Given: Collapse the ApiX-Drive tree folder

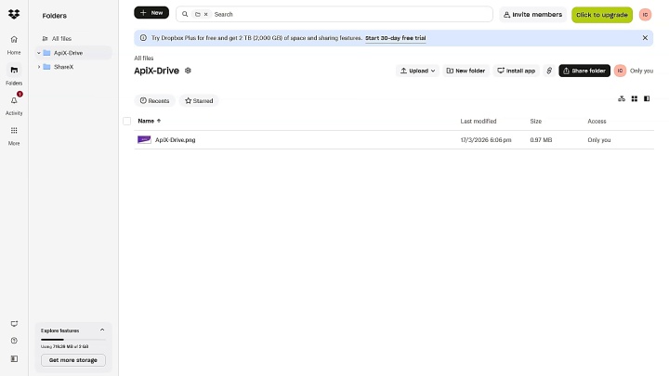Looking at the screenshot, I should click(39, 53).
